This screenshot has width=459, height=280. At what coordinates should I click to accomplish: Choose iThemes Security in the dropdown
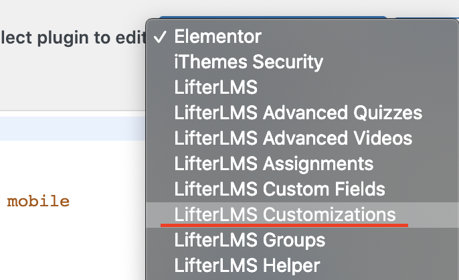(x=302, y=62)
